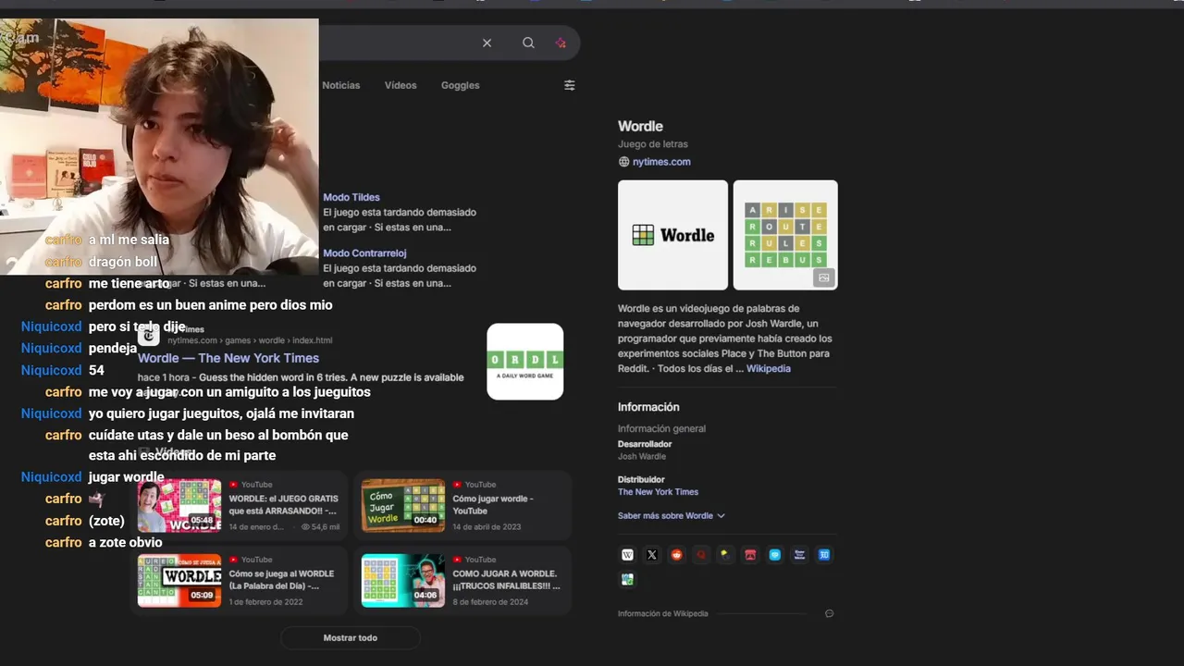
Task: Open the Know Your Meme profile icon
Action: pos(800,555)
